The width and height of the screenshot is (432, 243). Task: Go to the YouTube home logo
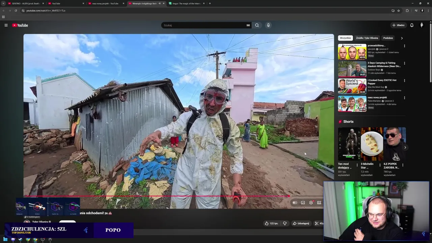[x=20, y=25]
